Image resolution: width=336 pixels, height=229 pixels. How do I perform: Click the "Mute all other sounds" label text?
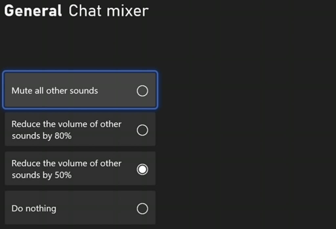pyautogui.click(x=55, y=91)
